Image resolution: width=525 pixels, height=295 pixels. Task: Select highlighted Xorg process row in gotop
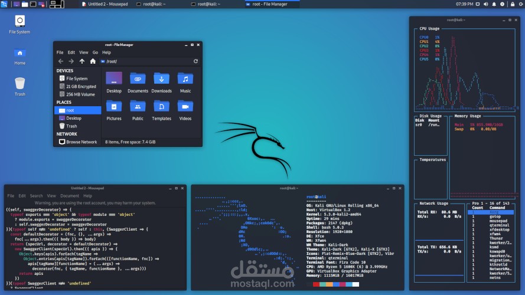491,212
